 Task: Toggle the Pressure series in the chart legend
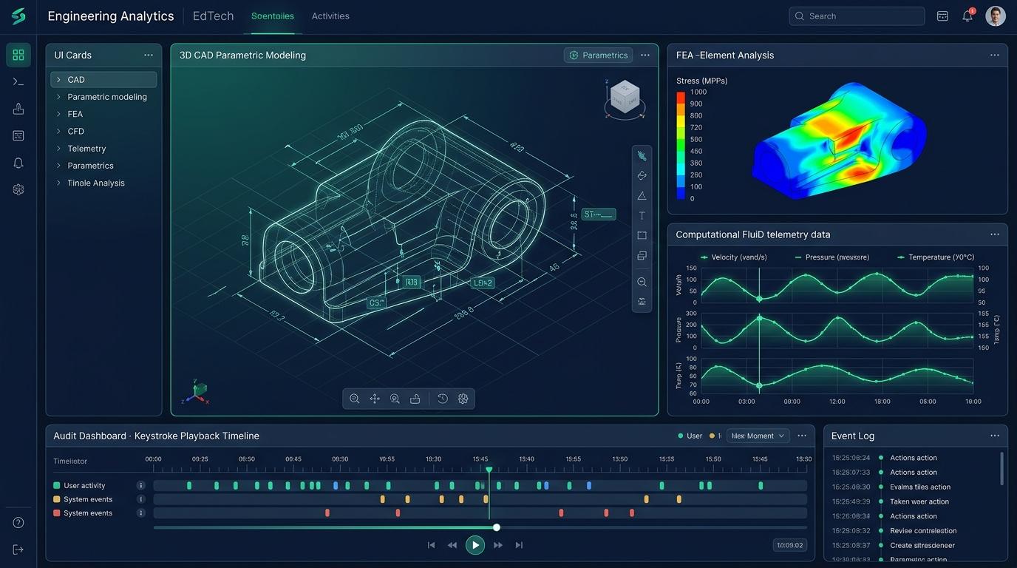[x=831, y=257]
